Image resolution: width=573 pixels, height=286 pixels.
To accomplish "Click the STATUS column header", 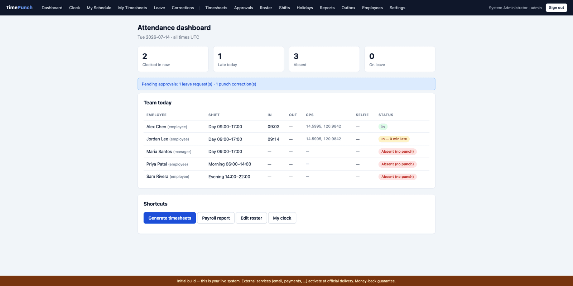I will pyautogui.click(x=386, y=115).
